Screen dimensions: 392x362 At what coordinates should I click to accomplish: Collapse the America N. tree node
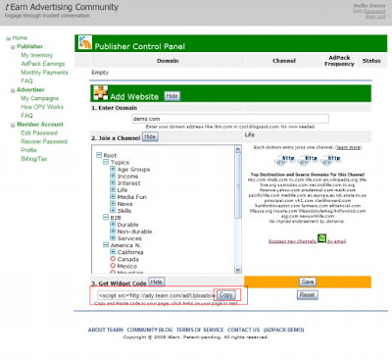click(x=106, y=244)
